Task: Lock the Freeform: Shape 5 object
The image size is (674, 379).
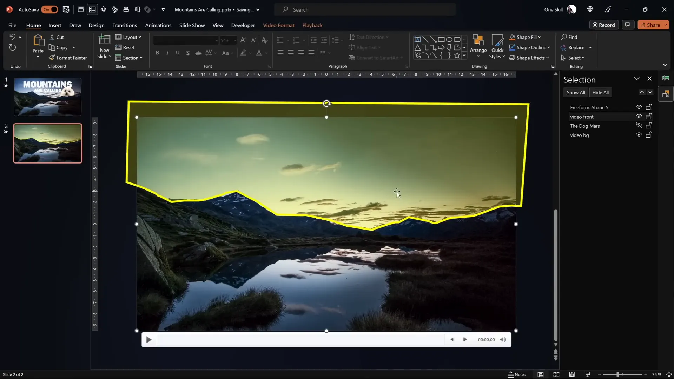Action: click(x=649, y=107)
